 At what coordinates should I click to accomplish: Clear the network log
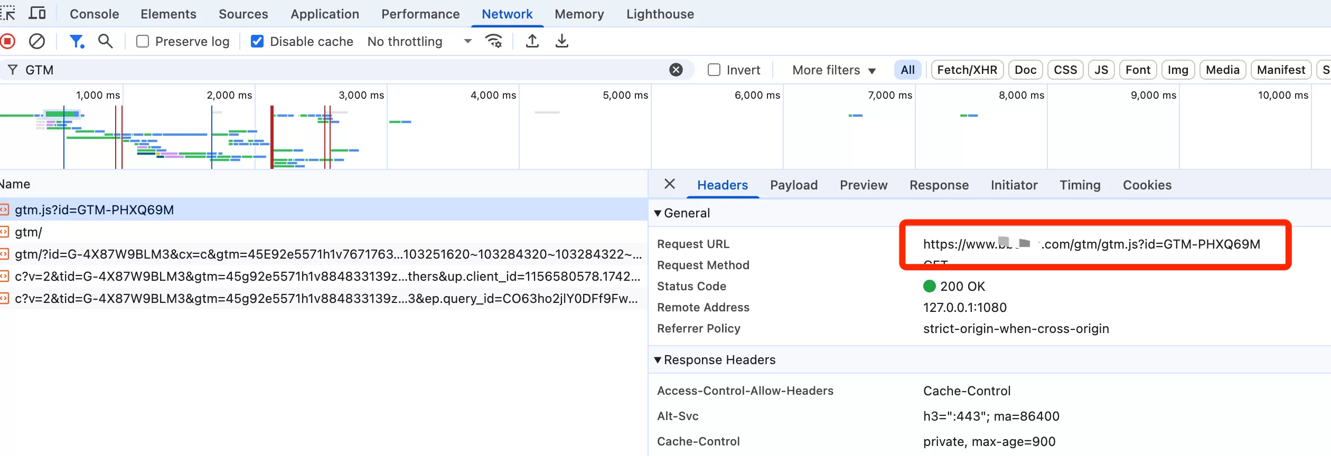click(x=36, y=41)
